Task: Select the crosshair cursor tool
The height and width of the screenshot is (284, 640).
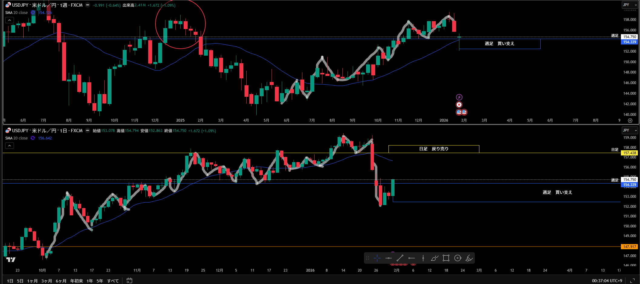Action: tap(377, 258)
